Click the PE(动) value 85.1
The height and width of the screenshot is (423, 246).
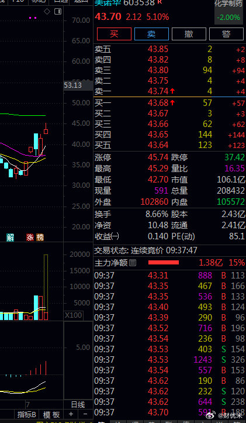tap(237, 236)
